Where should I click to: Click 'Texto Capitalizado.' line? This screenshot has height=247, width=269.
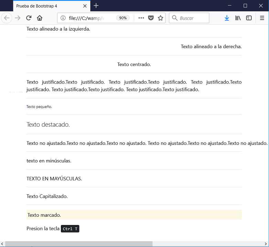(x=47, y=196)
